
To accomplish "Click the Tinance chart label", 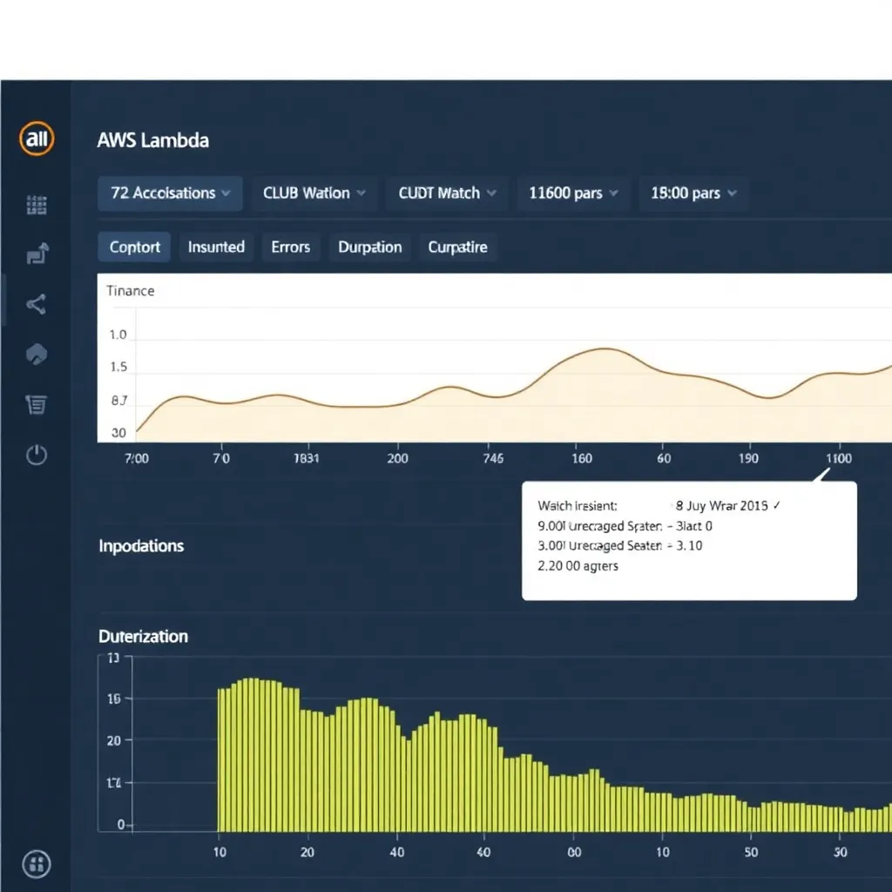I will (x=131, y=291).
